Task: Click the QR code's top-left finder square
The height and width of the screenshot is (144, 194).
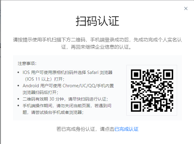Action: click(136, 75)
